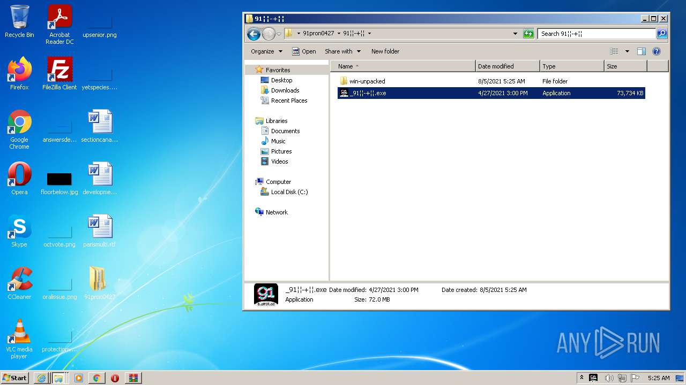The height and width of the screenshot is (385, 686).
Task: Select Favorites in navigation pane
Action: 273,70
